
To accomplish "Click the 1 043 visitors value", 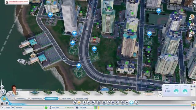I will pos(167,91).
